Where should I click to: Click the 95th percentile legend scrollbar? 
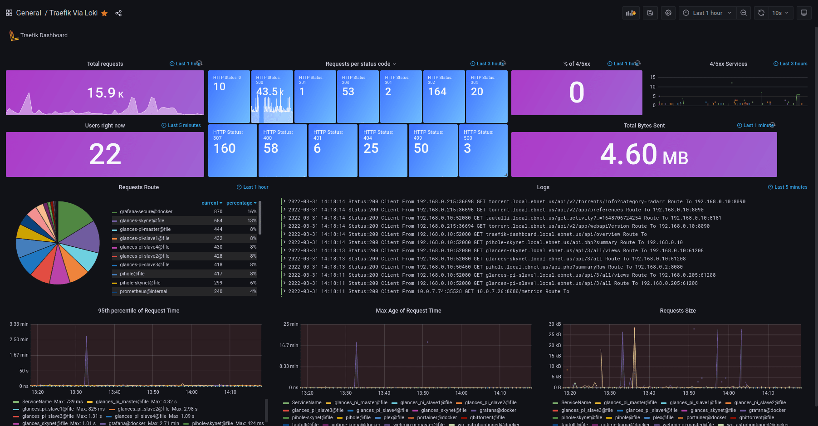coord(266,411)
